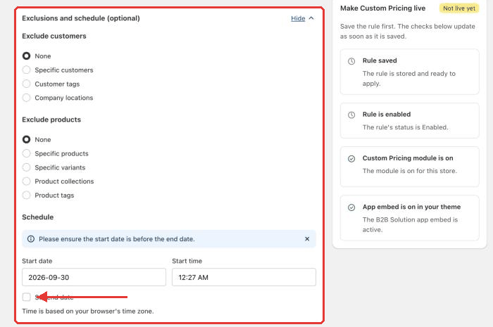Screen dimensions: 493x327
Task: Click the clock icon beside Rule is enabled
Action: (351, 115)
